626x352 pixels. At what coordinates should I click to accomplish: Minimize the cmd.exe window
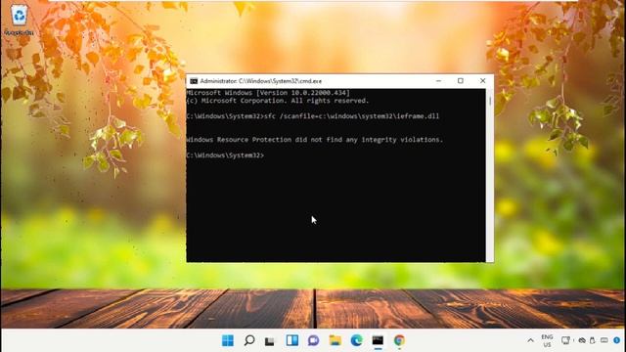438,81
